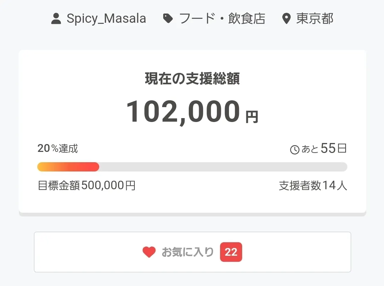The width and height of the screenshot is (384, 286).
Task: Click the red 22 favorites count badge
Action: click(x=231, y=252)
